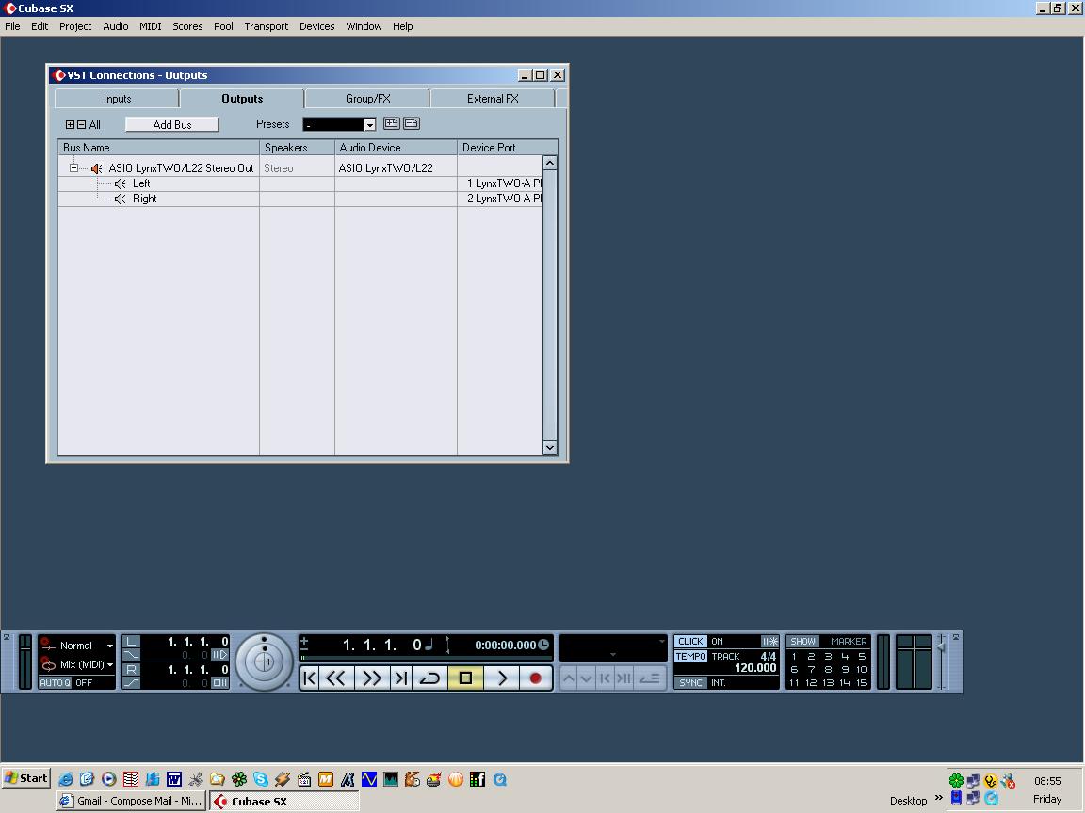Click the Right Locator R icon
Screen dimensions: 1085x813
[131, 669]
